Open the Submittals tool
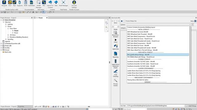The height and width of the screenshot is (110, 197). [31, 3]
